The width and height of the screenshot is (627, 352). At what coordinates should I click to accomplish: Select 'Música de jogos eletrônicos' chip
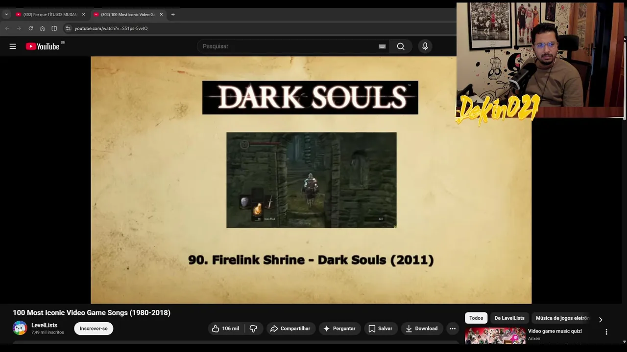[x=562, y=318]
